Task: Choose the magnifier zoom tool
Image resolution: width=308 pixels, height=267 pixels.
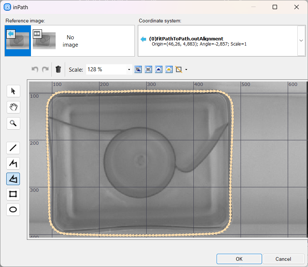Action: coord(13,123)
